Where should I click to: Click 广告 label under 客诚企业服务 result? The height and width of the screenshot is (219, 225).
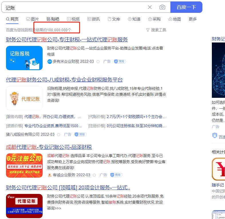click(x=103, y=175)
